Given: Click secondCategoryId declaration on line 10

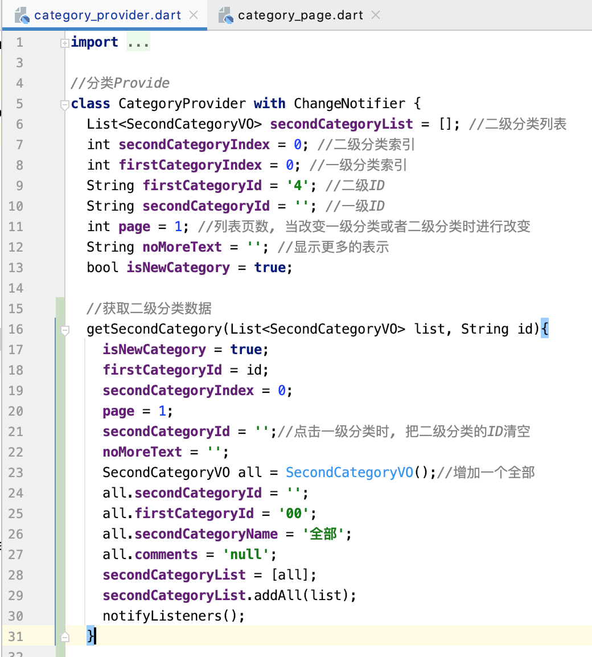Looking at the screenshot, I should pos(206,206).
